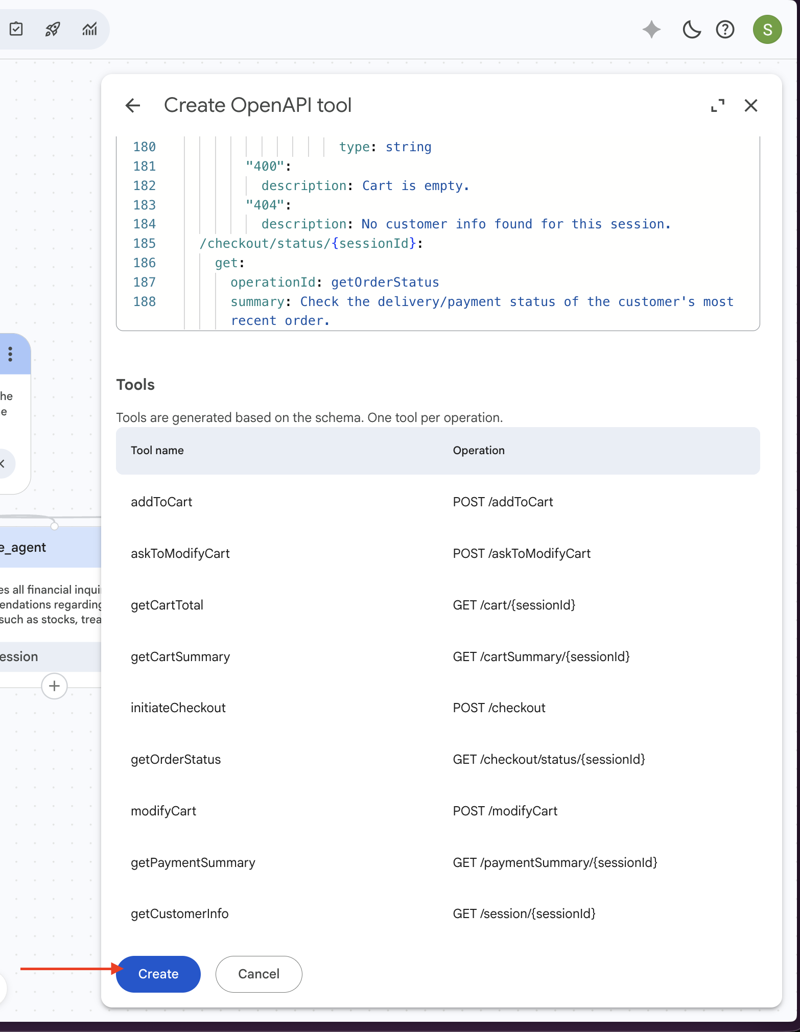The image size is (800, 1032).
Task: Click the GET /checkout/status/{sessionId} operation cell
Action: pyautogui.click(x=549, y=759)
